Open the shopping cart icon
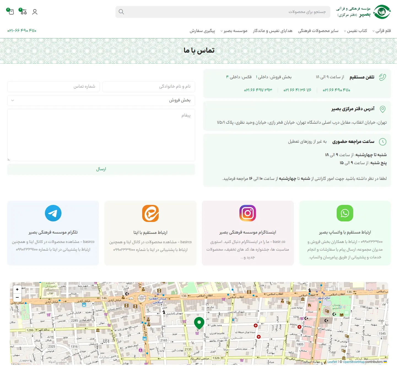397x369 pixels. tap(11, 12)
